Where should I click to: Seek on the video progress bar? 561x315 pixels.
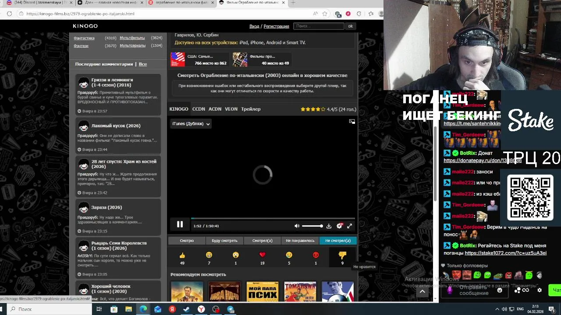pyautogui.click(x=273, y=218)
